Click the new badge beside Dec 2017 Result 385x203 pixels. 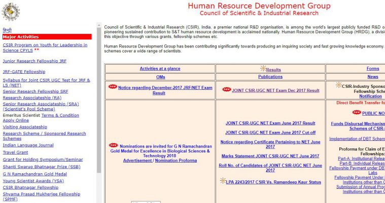[227, 89]
